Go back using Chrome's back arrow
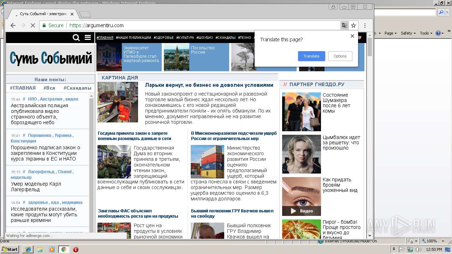Viewport: 452px width, 254px height. coord(13,25)
